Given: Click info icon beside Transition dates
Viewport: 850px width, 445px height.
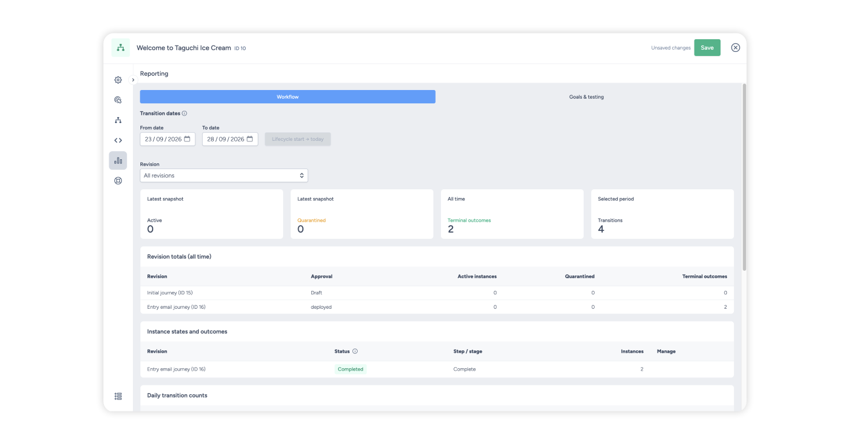Looking at the screenshot, I should pyautogui.click(x=184, y=114).
